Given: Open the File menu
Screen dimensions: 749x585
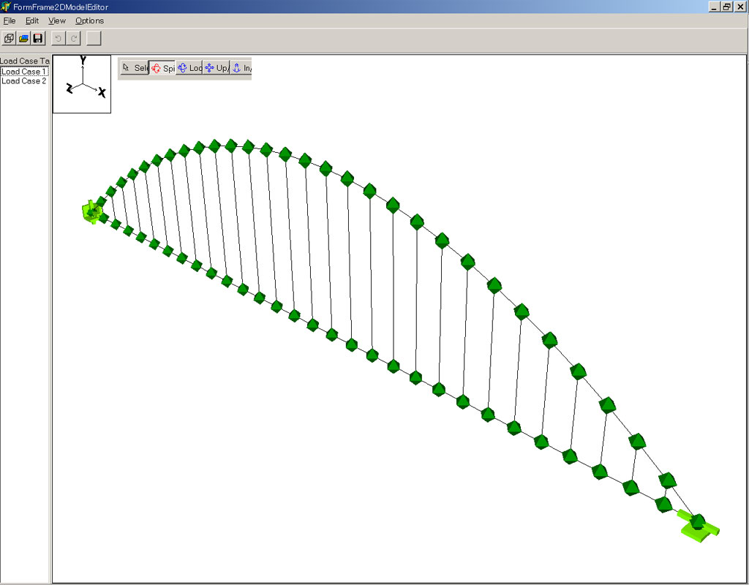Looking at the screenshot, I should [x=9, y=20].
